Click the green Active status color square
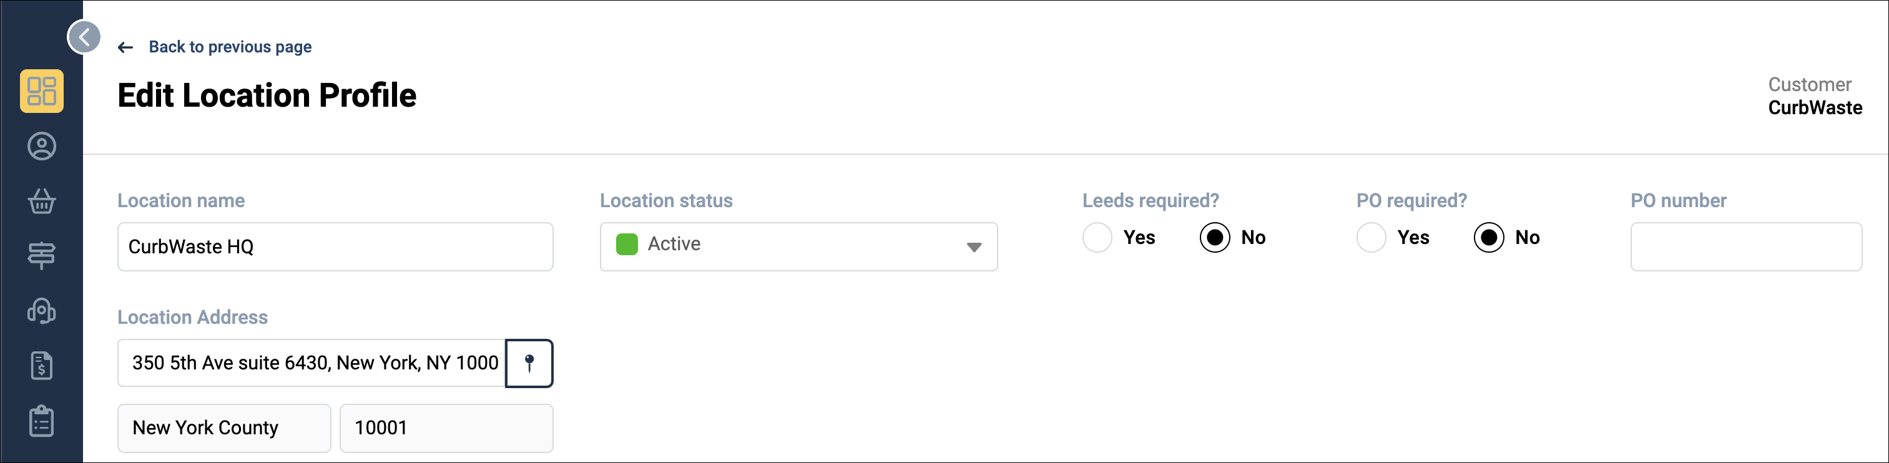The image size is (1889, 463). (627, 245)
